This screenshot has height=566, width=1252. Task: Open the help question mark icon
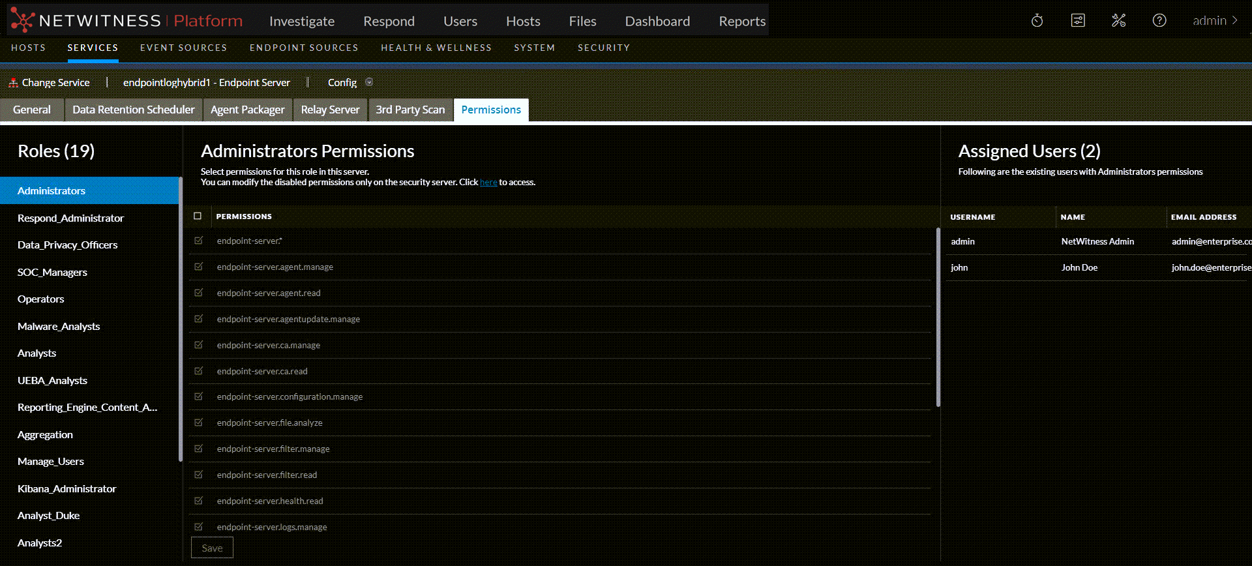(x=1159, y=21)
